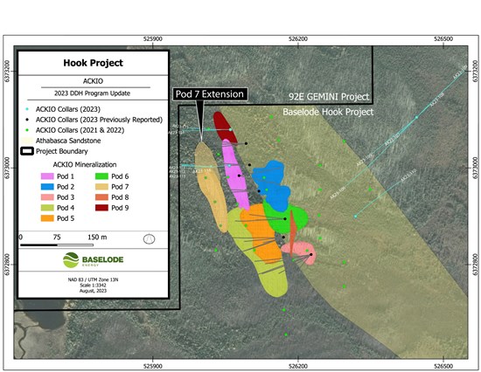481x372 pixels.
Task: Click the 92E GEMINI Project label
Action: pyautogui.click(x=329, y=97)
